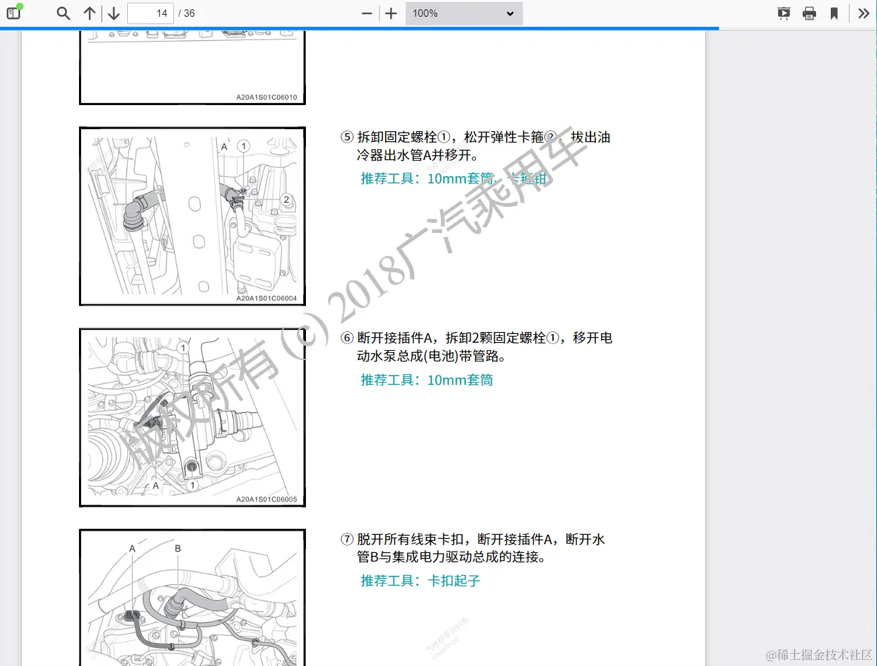Open the 100% zoom level dropdown
The height and width of the screenshot is (666, 877).
464,13
